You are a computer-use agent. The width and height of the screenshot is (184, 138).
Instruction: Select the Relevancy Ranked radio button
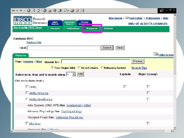coord(102,67)
